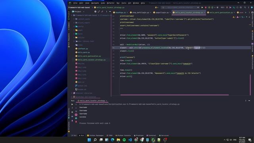Collapse the Framework-bdd-web-based root node
Screen dimensions: 254x143
click(72, 15)
